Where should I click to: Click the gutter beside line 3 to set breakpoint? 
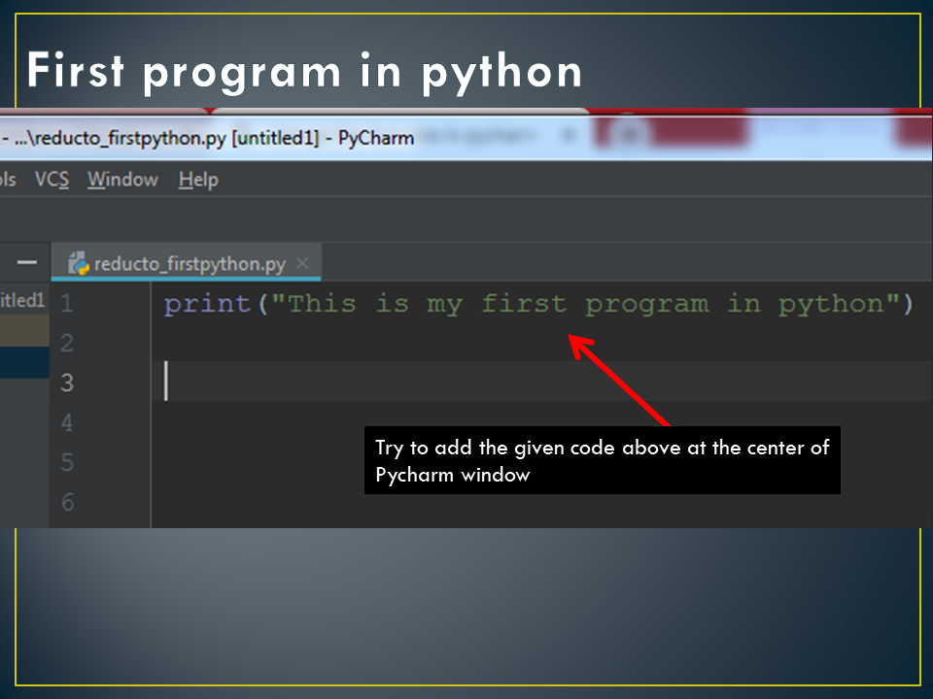117,383
